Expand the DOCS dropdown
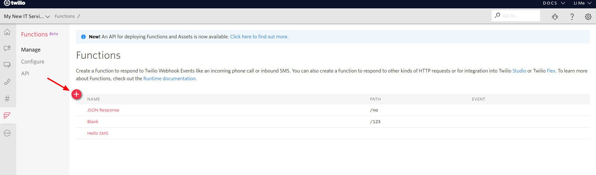Screen dimensions: 596x175 [x=554, y=3]
